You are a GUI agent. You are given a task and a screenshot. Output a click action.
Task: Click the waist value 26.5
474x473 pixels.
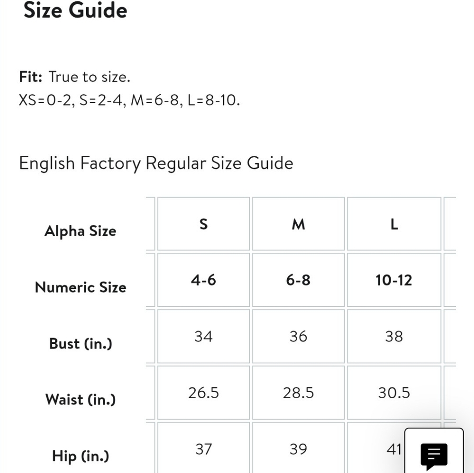[203, 393]
